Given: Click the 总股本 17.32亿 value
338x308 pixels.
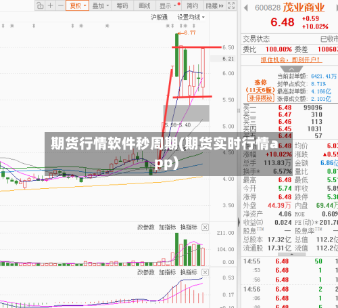Looking at the screenshot, I should [x=279, y=240].
